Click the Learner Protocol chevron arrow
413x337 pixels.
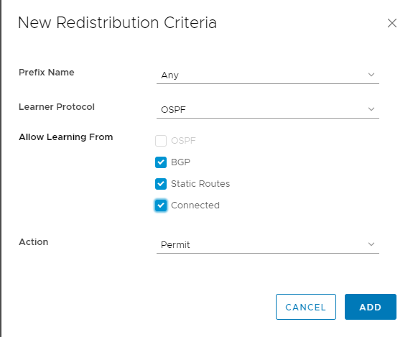[x=371, y=109]
